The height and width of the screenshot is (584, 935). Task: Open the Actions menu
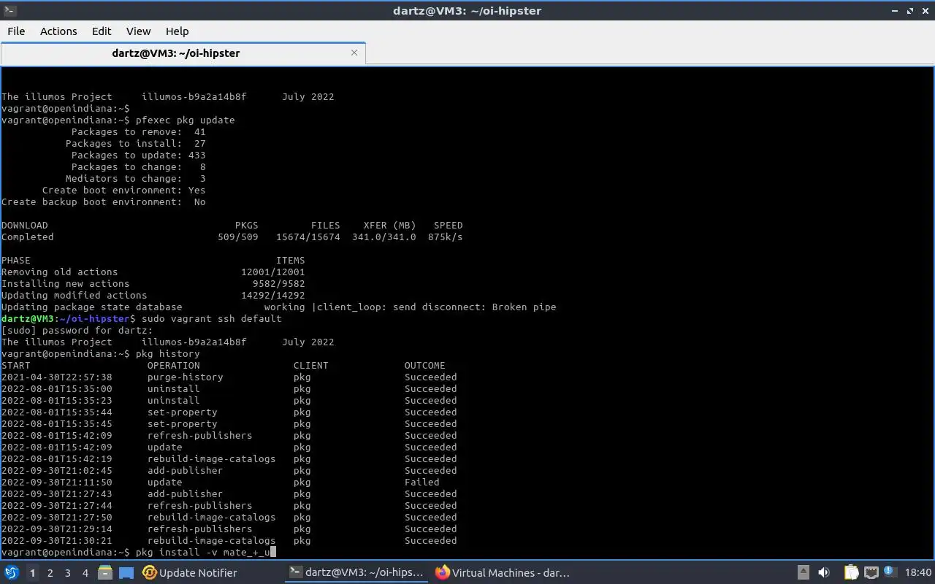[x=58, y=31]
